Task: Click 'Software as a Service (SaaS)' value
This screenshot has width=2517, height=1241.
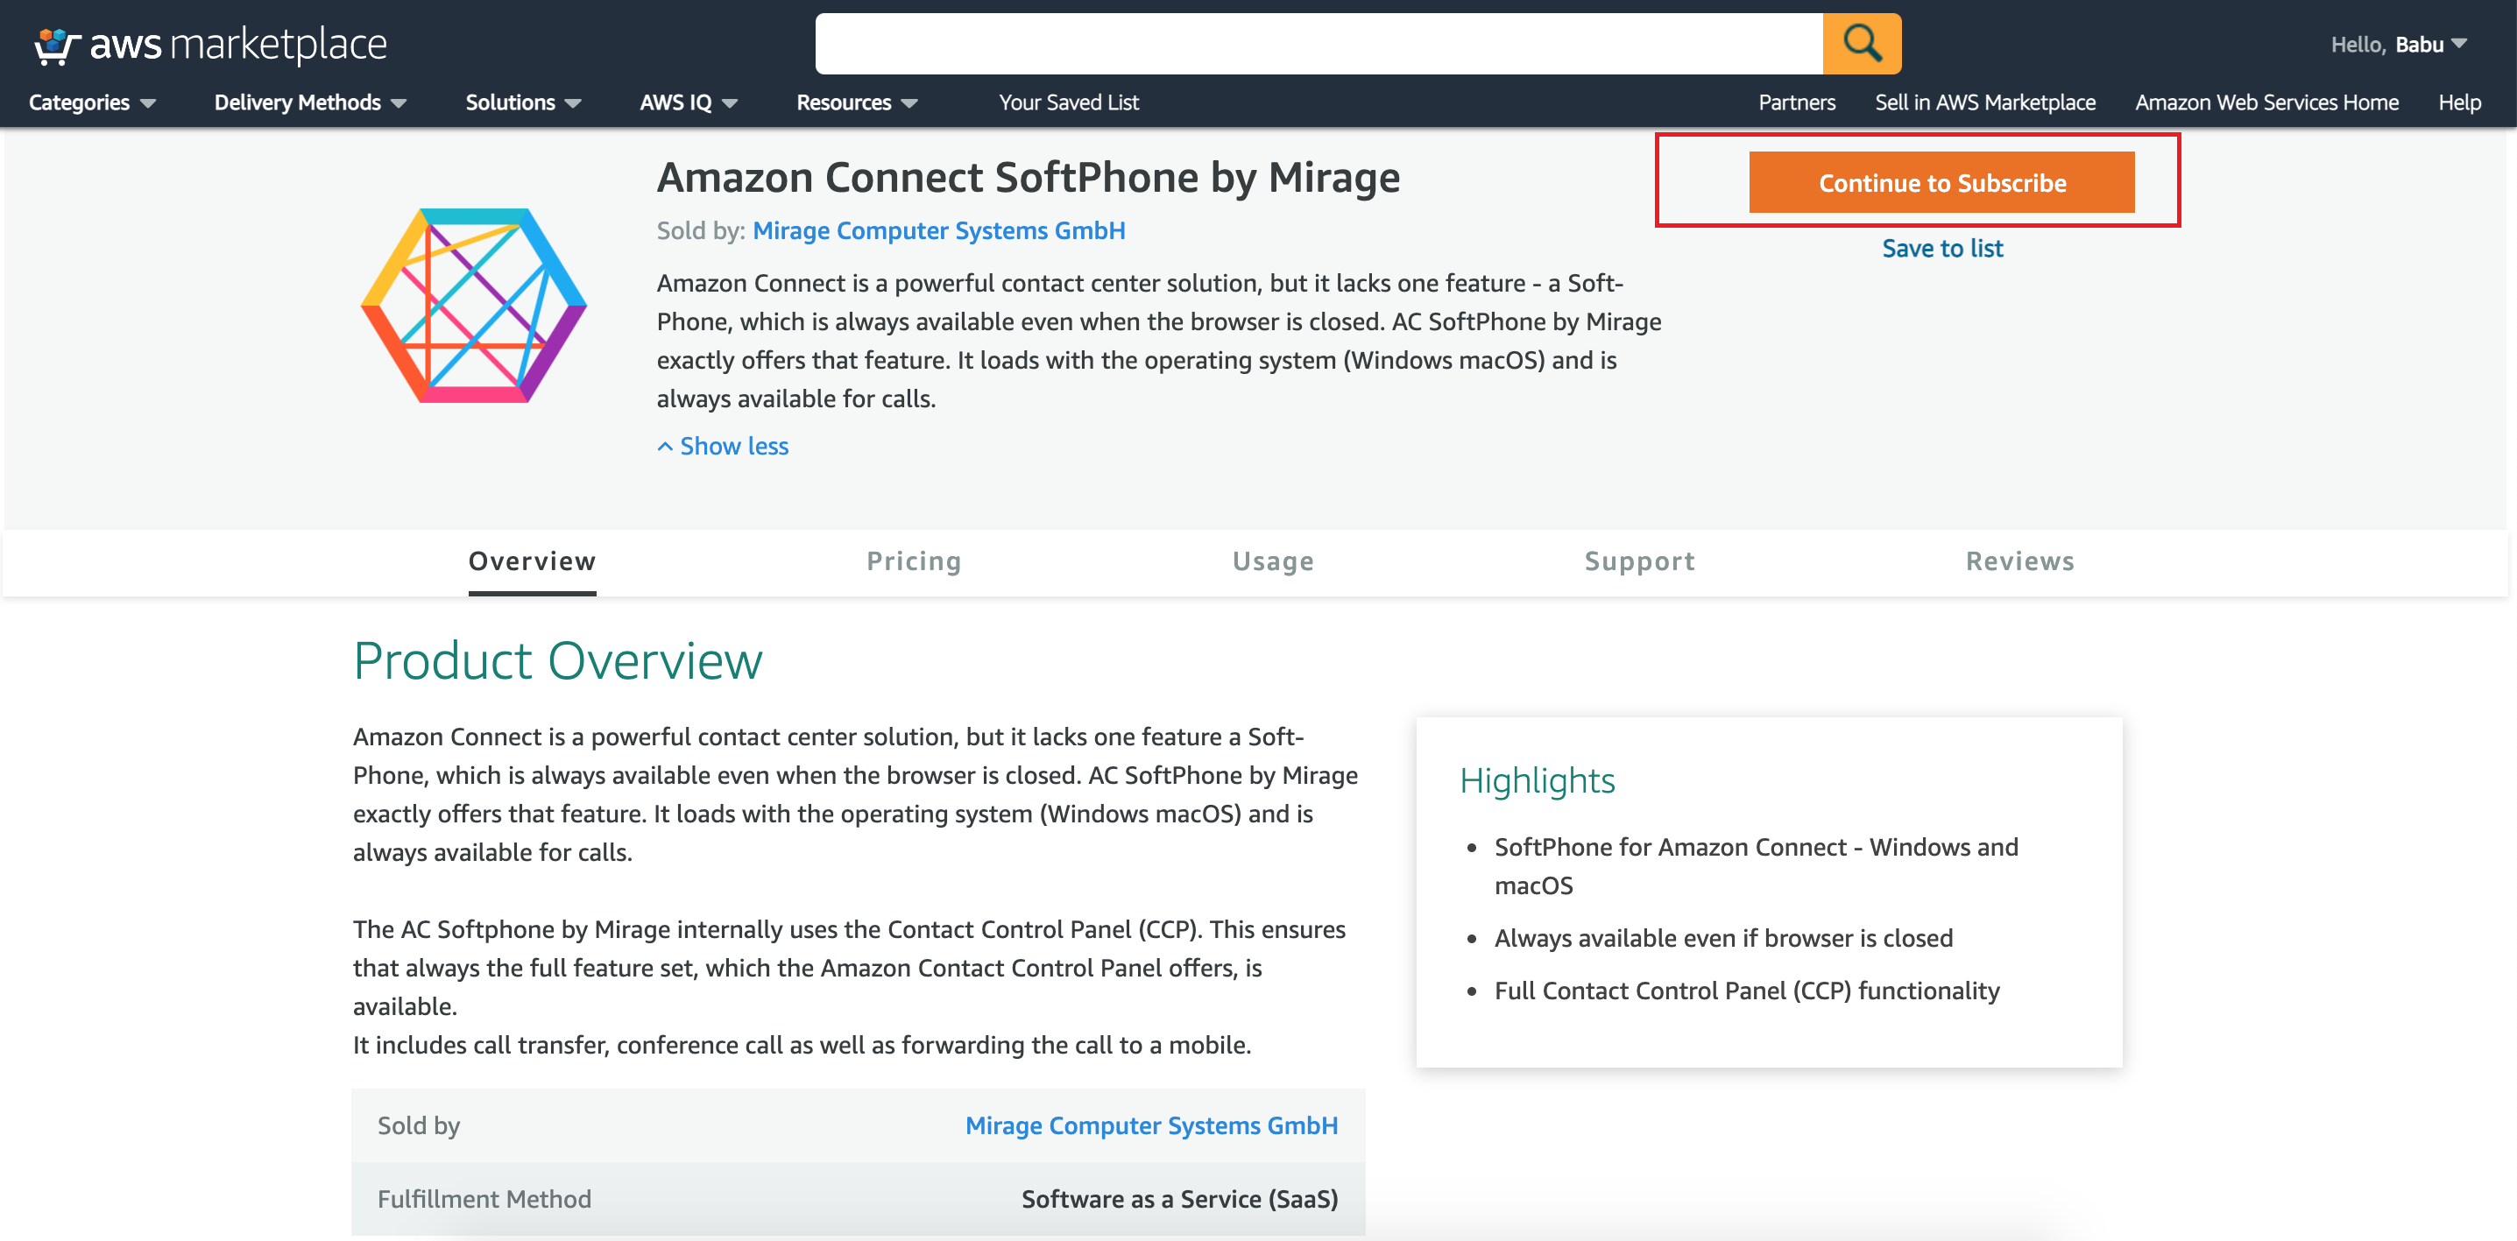Action: pyautogui.click(x=1179, y=1199)
